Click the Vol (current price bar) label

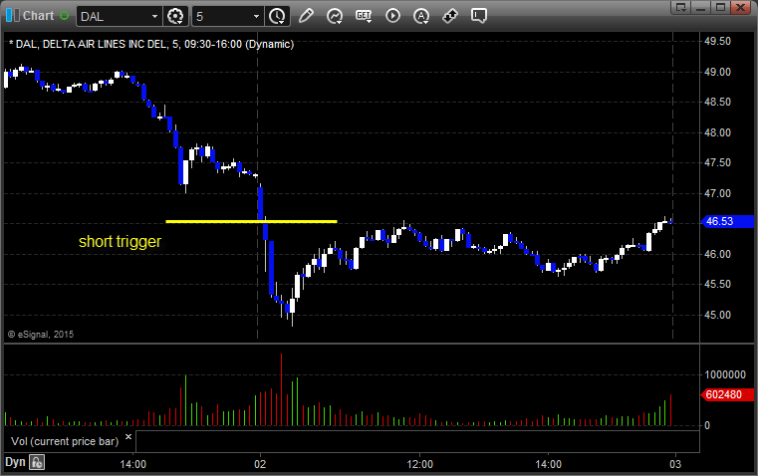pos(65,441)
